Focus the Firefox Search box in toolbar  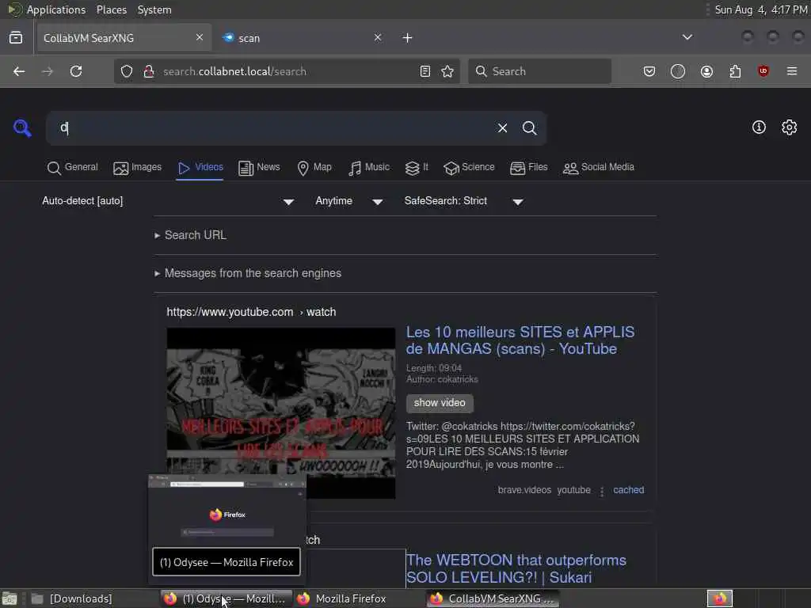pyautogui.click(x=539, y=71)
